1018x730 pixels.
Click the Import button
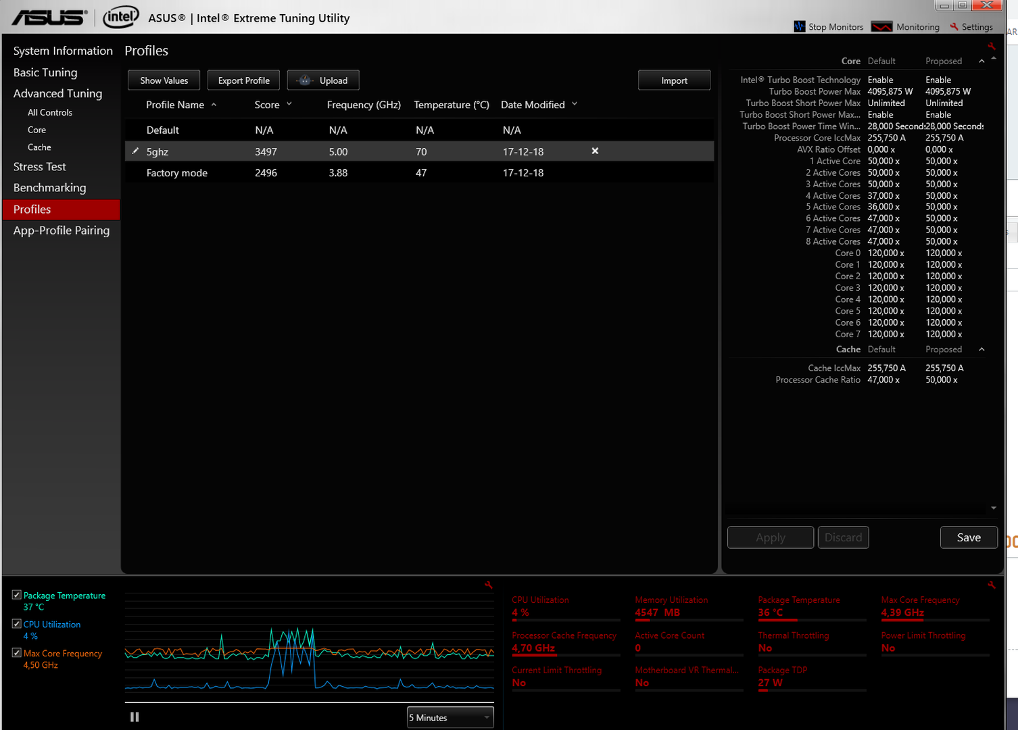pyautogui.click(x=674, y=80)
